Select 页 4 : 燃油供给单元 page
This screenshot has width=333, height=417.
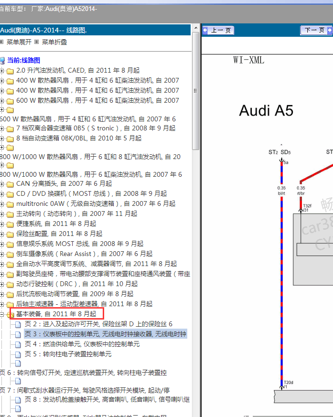[x=82, y=344]
